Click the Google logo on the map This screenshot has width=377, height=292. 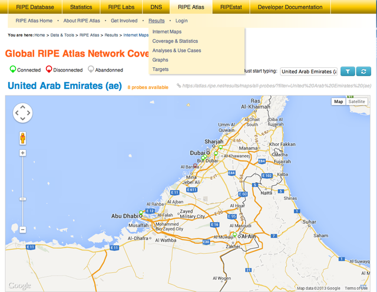(19, 286)
